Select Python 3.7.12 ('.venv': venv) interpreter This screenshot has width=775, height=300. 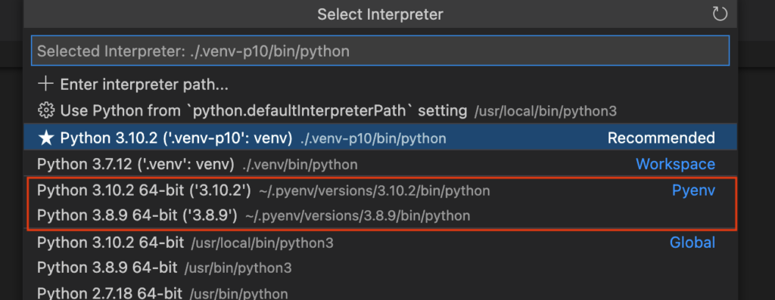380,164
